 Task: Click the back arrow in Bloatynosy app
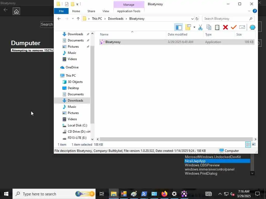[6, 10]
